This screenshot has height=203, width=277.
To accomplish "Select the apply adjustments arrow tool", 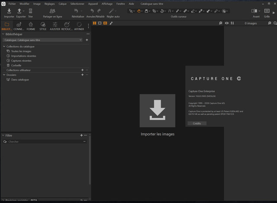I will (x=208, y=11).
